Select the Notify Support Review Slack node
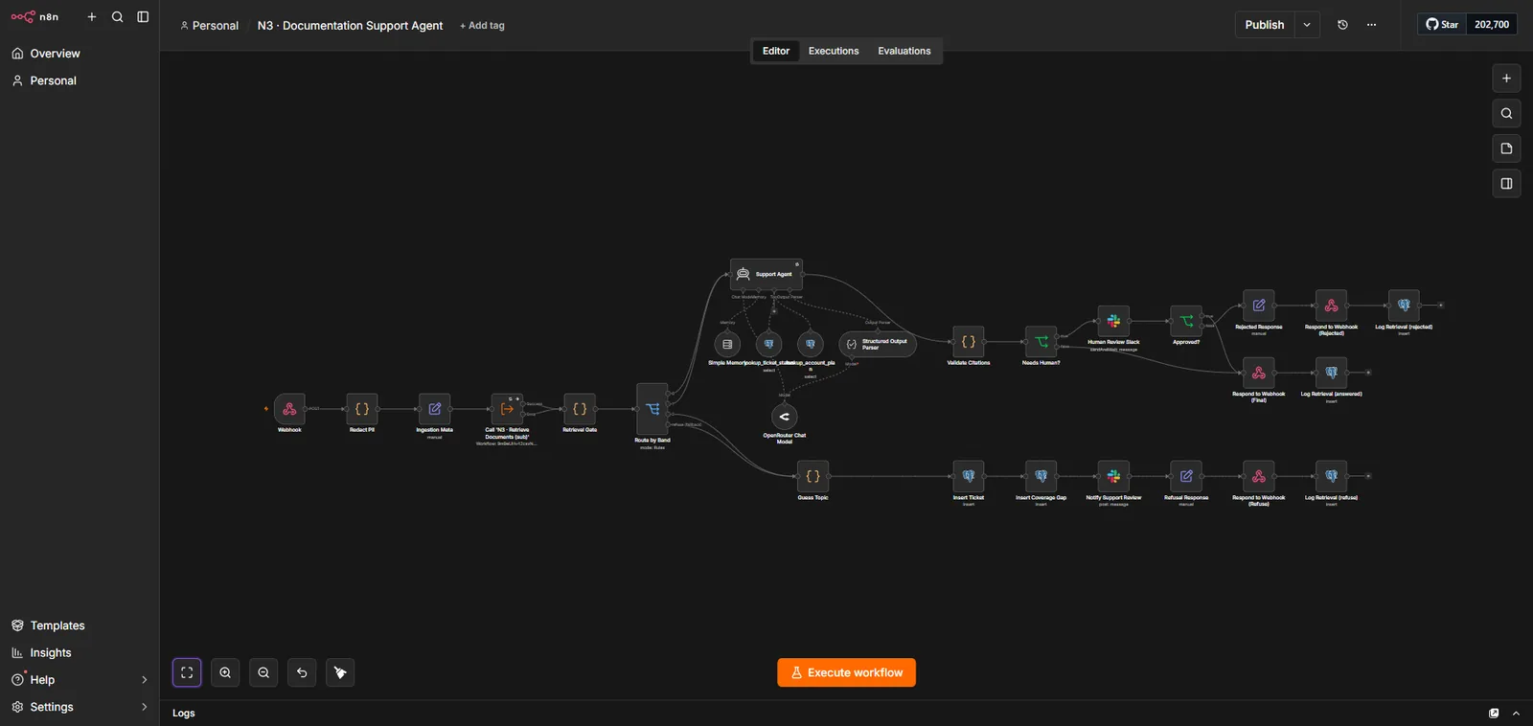1533x726 pixels. coord(1113,476)
